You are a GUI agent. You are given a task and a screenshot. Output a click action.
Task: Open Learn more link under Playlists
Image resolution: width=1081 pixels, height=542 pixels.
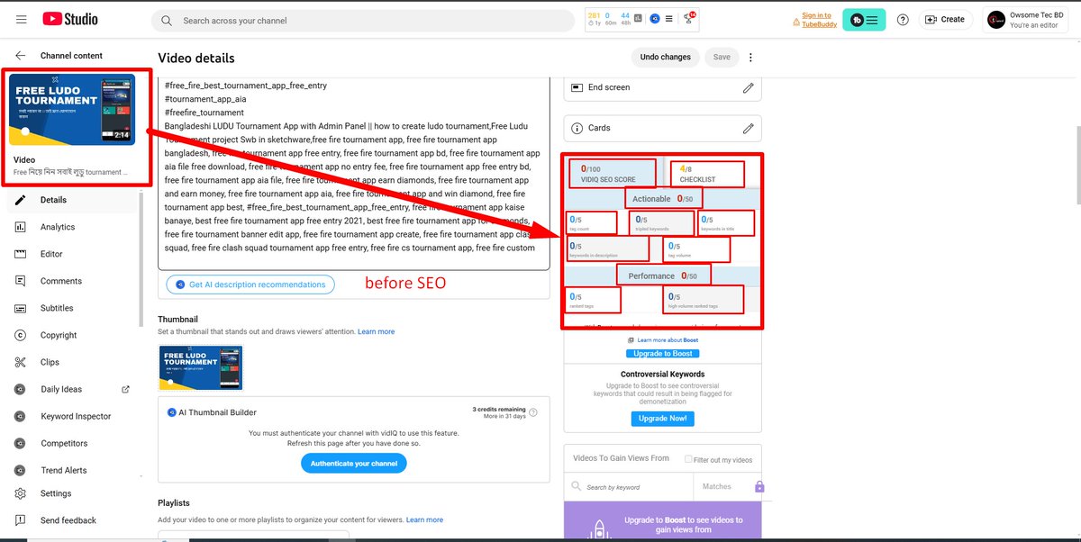pos(424,519)
